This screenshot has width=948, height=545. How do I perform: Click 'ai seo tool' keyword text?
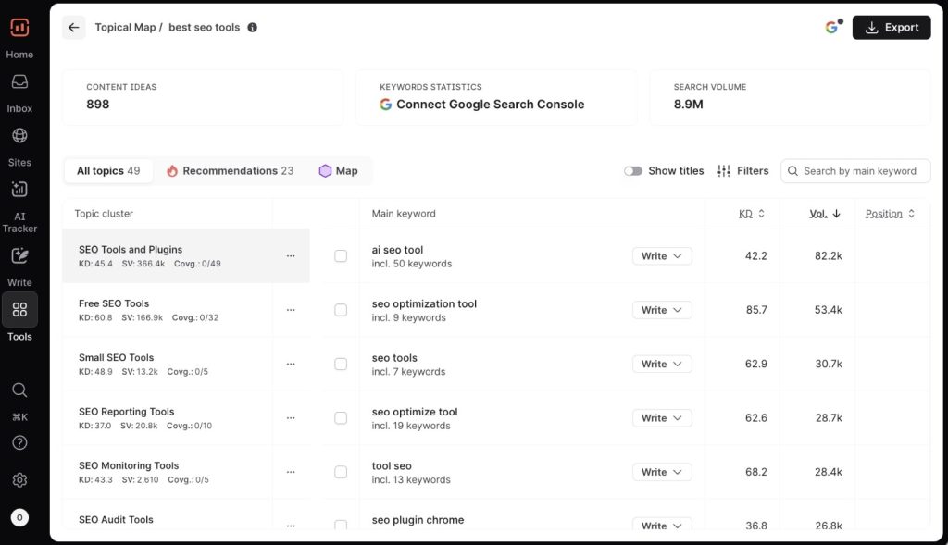click(x=397, y=250)
